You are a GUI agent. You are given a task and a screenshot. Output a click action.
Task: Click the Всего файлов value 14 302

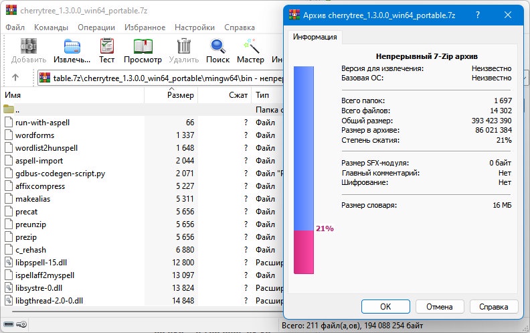[x=501, y=111]
